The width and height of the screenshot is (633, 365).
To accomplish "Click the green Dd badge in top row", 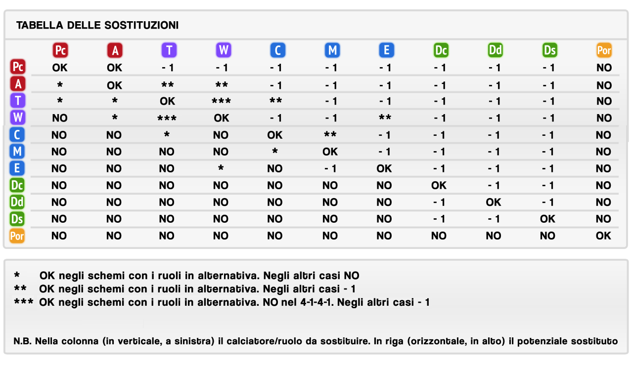I will pyautogui.click(x=496, y=50).
